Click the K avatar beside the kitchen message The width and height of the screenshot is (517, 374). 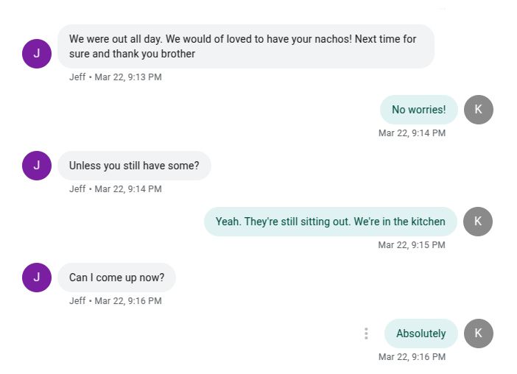[479, 222]
